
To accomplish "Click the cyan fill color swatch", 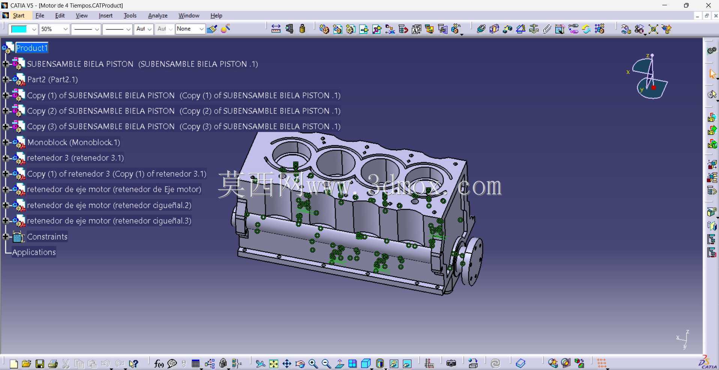I will click(19, 29).
